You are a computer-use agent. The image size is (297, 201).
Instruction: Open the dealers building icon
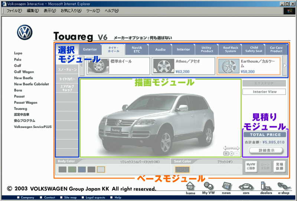tap(265, 186)
